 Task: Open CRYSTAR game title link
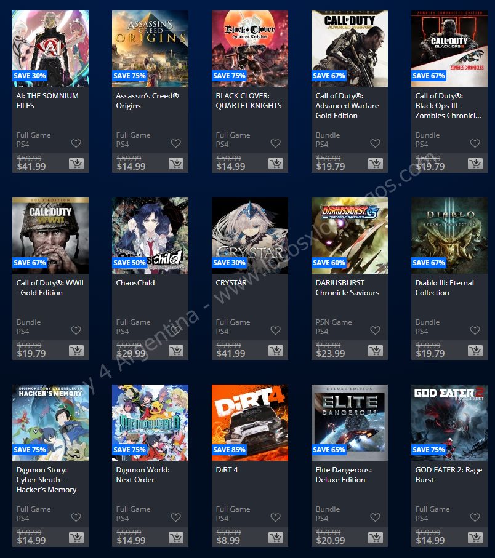[x=231, y=283]
